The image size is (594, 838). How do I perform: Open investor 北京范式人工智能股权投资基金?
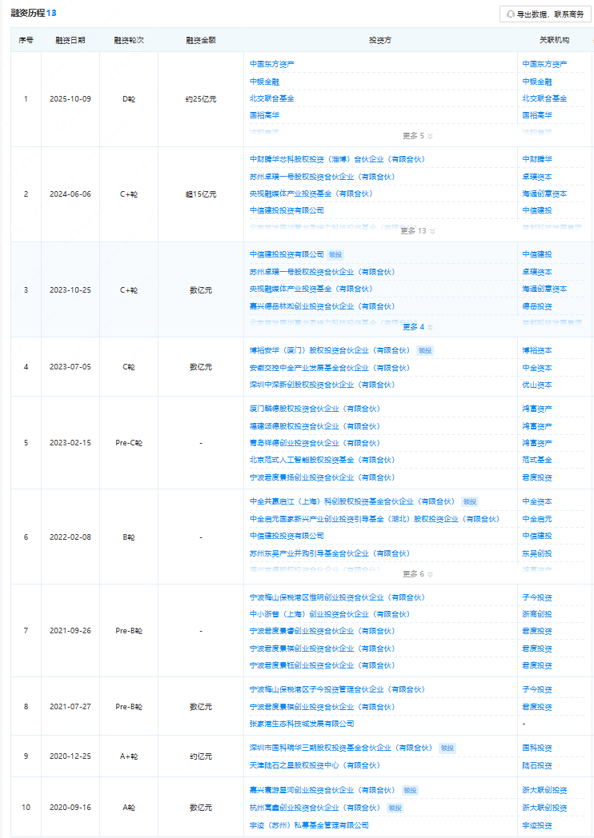[322, 460]
